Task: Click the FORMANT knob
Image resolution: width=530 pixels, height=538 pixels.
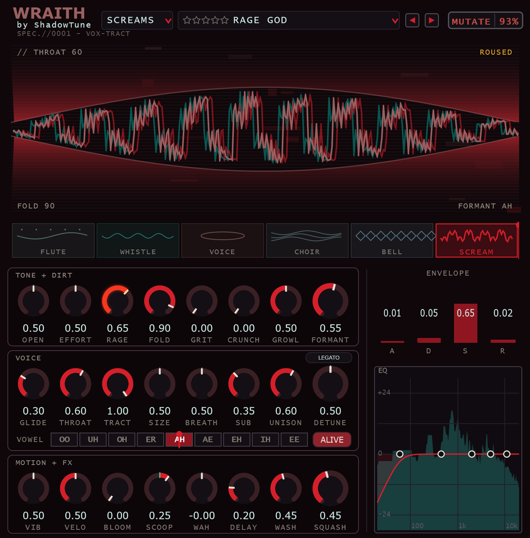Action: click(x=330, y=301)
